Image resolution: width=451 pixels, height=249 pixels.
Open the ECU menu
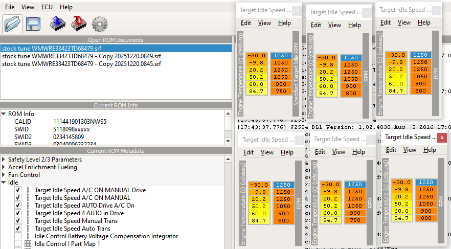click(x=47, y=7)
